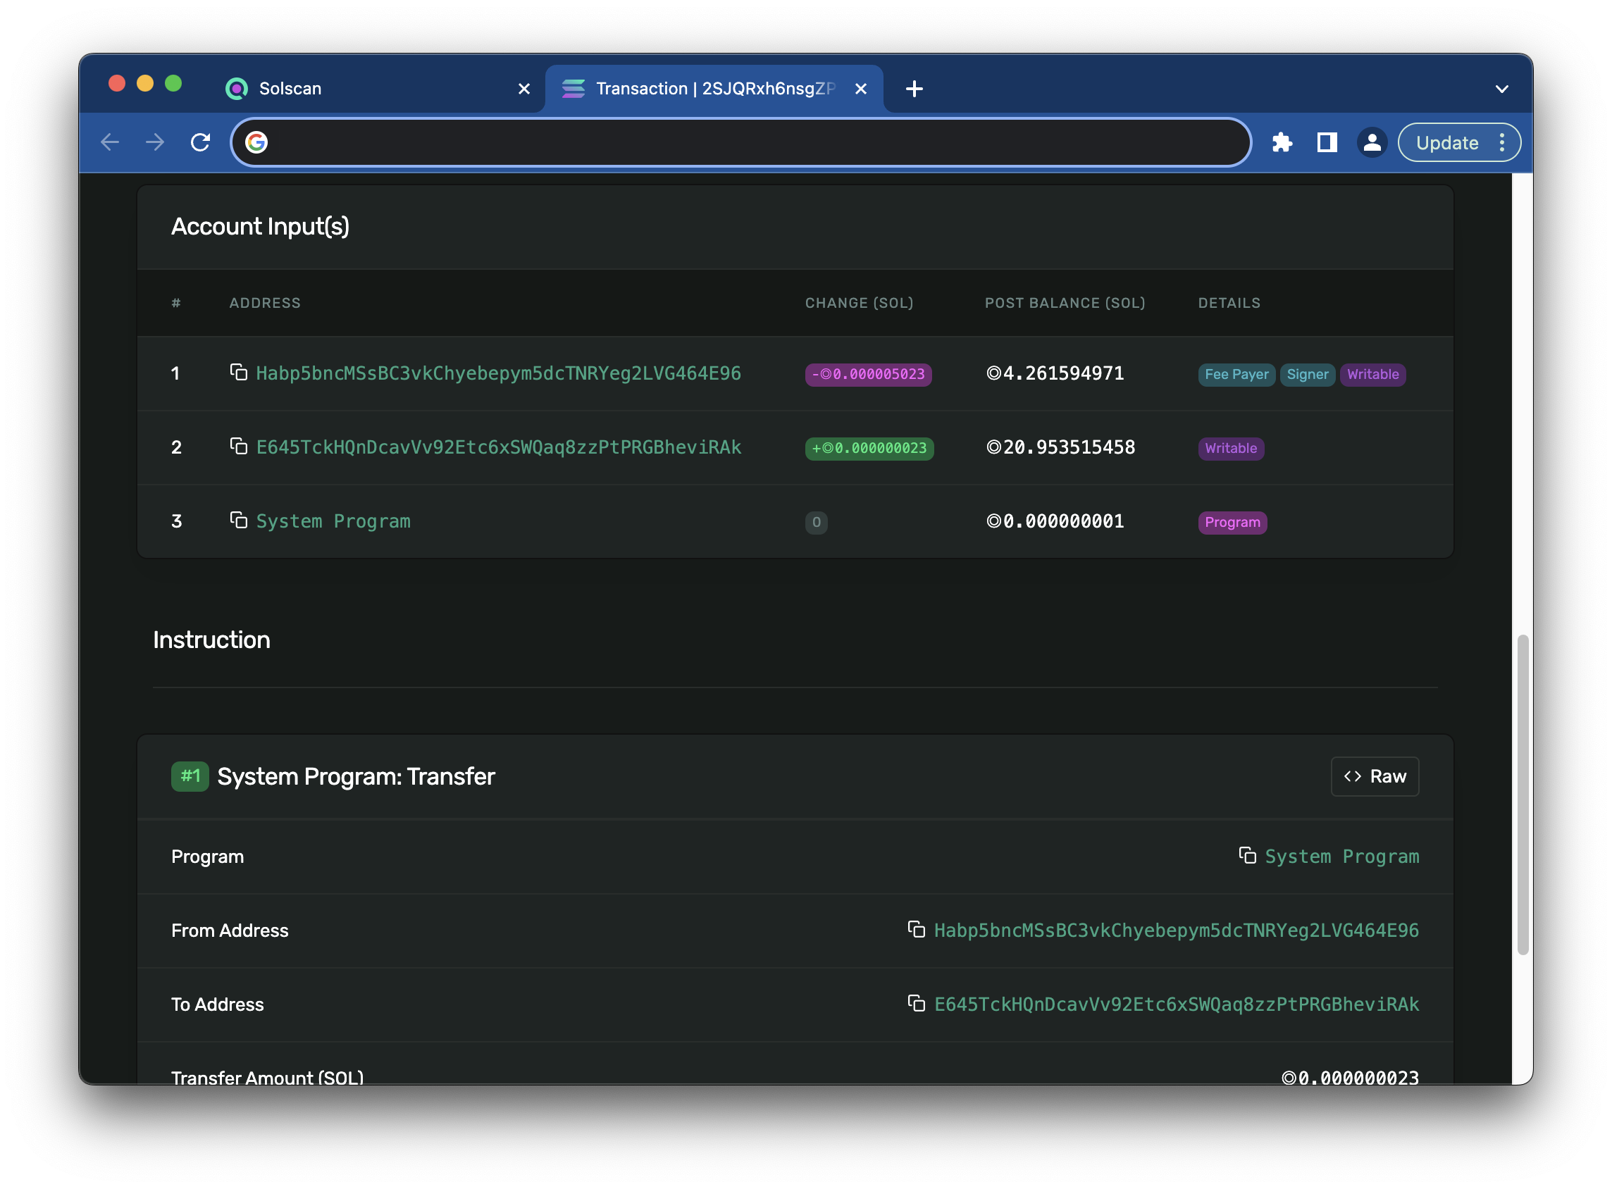Click the System Program: Transfer heading
The height and width of the screenshot is (1189, 1612).
[356, 778]
